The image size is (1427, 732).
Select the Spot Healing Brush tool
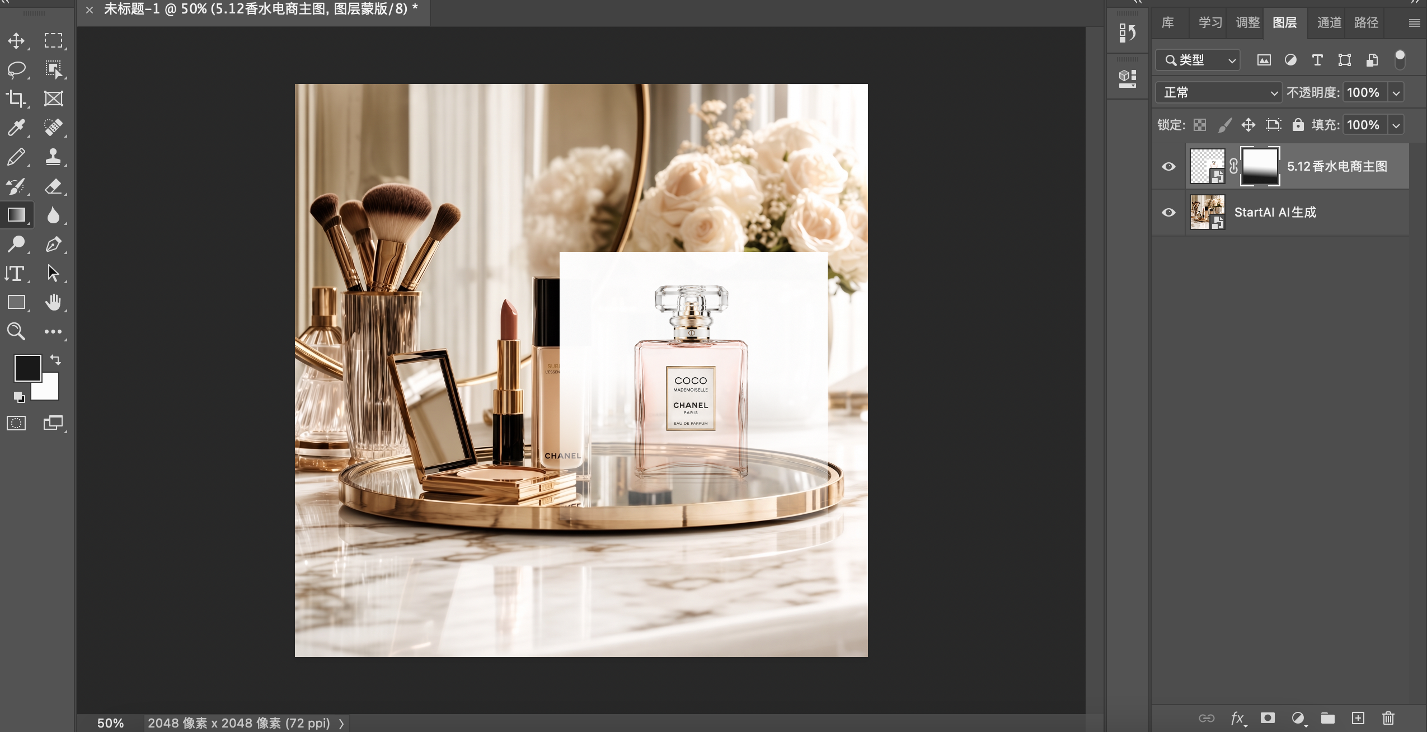tap(54, 128)
